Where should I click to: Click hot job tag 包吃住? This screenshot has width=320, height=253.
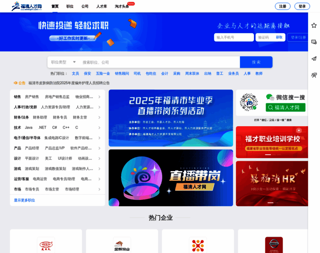click(x=151, y=73)
